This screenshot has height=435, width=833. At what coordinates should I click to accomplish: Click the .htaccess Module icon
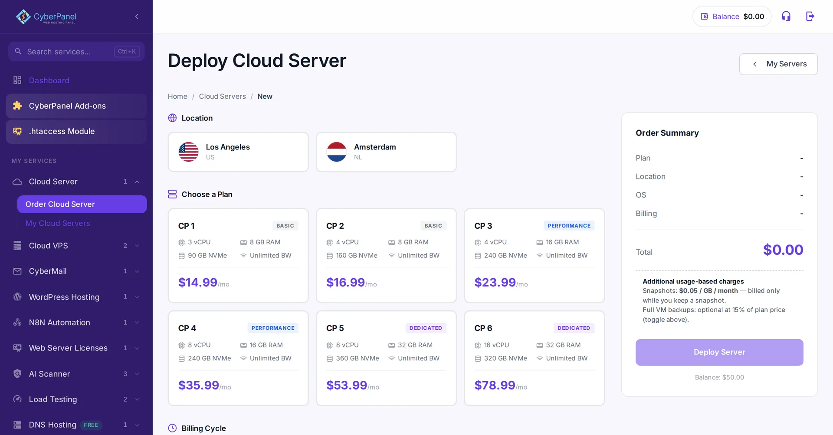pyautogui.click(x=17, y=131)
